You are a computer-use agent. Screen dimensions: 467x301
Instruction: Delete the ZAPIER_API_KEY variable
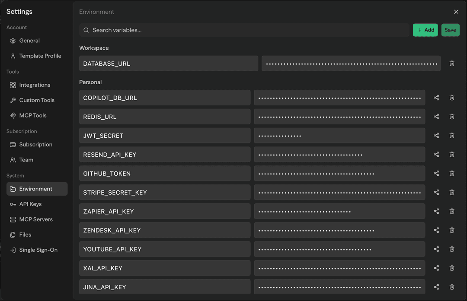[452, 211]
